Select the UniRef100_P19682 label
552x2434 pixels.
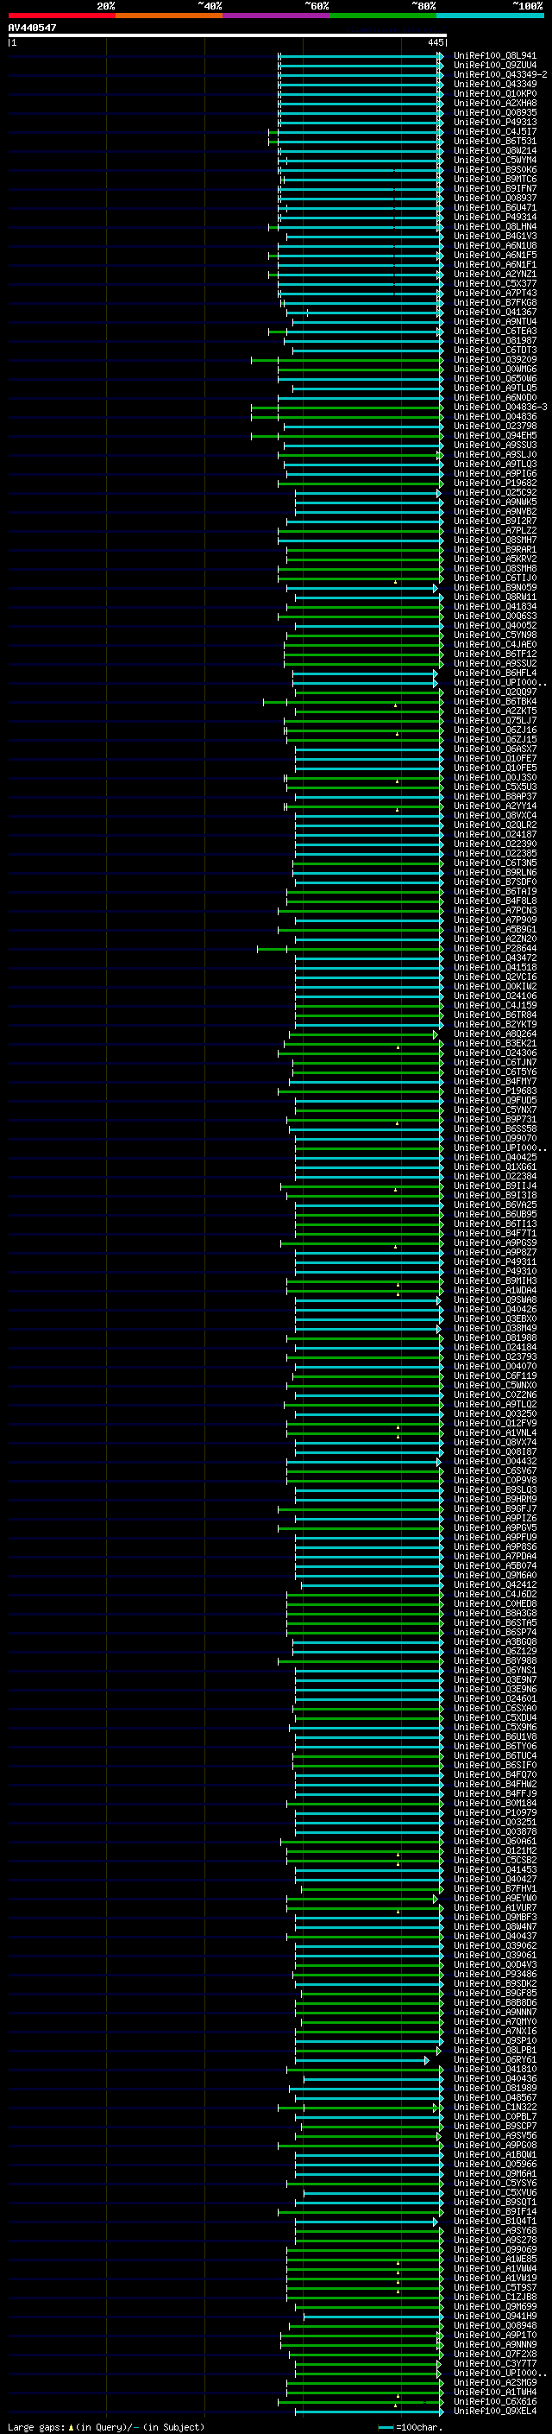pos(494,483)
